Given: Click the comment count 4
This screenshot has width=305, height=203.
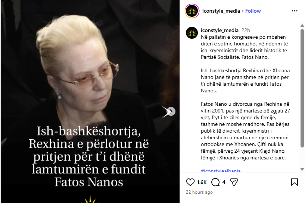Looking at the screenshot, I should click(x=224, y=182).
